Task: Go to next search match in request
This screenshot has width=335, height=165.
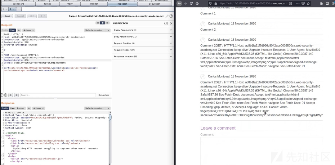Action: click(16, 95)
